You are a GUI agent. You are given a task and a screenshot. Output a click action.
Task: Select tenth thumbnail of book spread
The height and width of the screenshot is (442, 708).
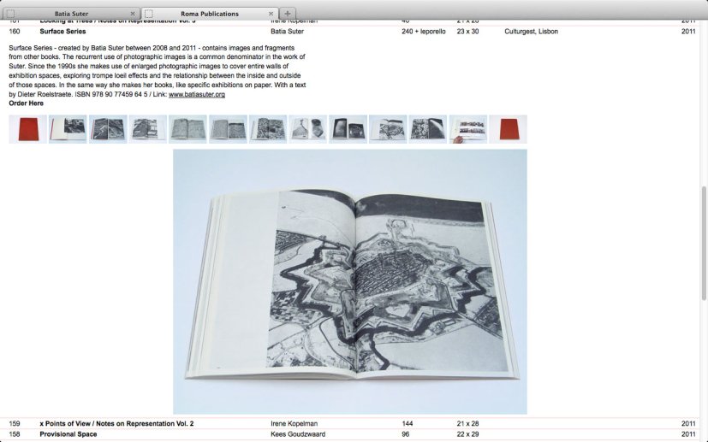click(x=388, y=129)
